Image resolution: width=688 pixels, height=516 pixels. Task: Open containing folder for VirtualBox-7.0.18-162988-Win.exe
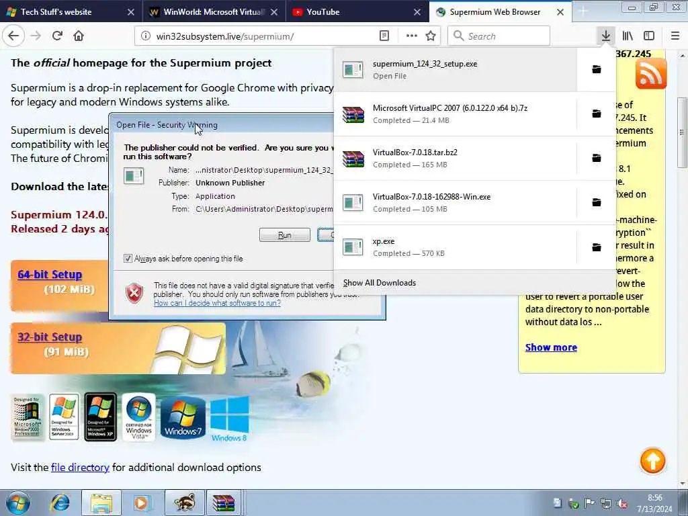click(x=597, y=202)
